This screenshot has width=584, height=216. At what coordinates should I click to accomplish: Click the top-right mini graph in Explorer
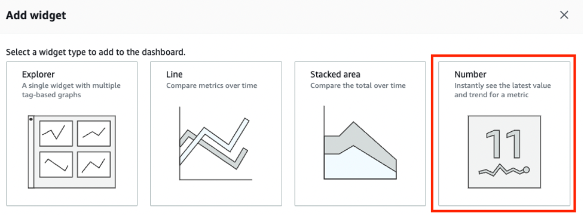pos(94,133)
